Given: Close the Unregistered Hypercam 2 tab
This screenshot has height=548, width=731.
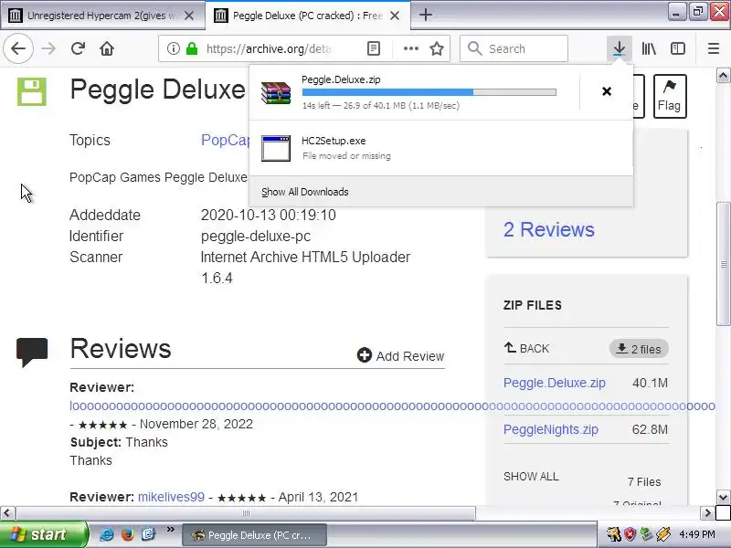Looking at the screenshot, I should click(x=189, y=16).
